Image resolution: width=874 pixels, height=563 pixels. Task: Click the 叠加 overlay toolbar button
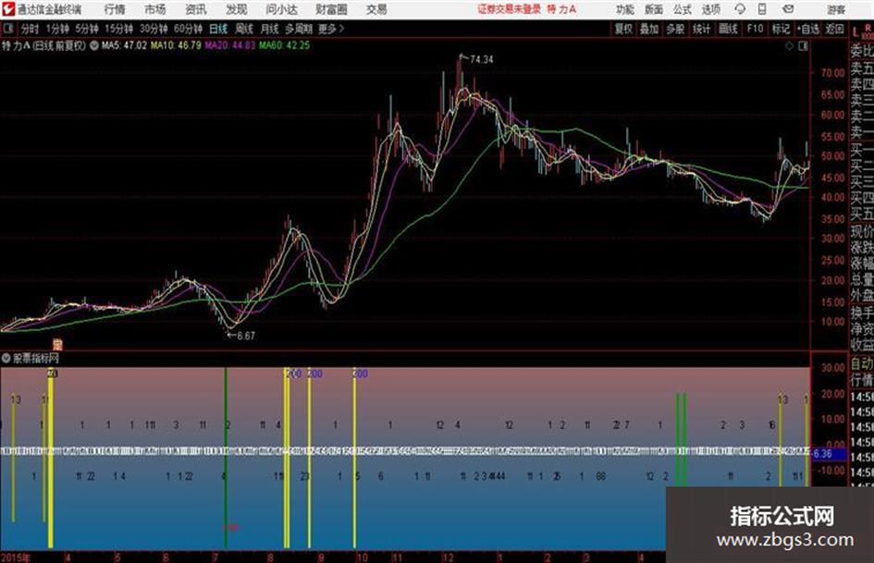(x=649, y=29)
